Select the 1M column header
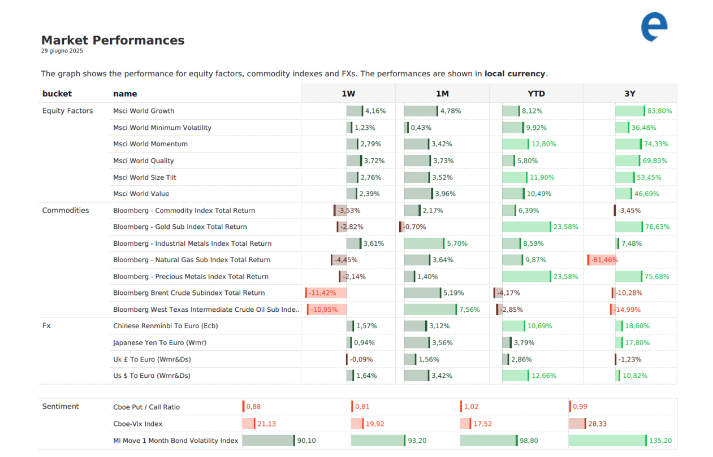The image size is (713, 457). [442, 94]
